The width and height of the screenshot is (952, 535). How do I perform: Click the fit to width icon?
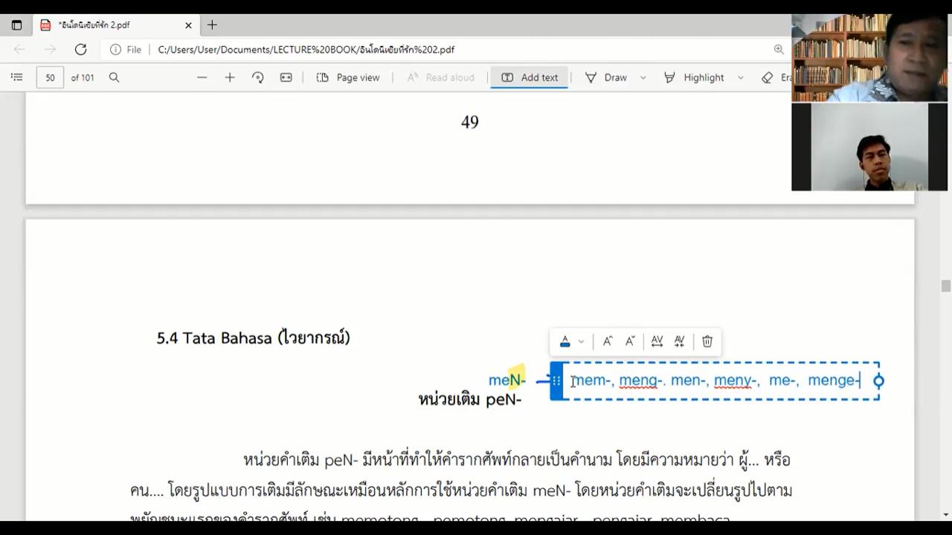[286, 77]
